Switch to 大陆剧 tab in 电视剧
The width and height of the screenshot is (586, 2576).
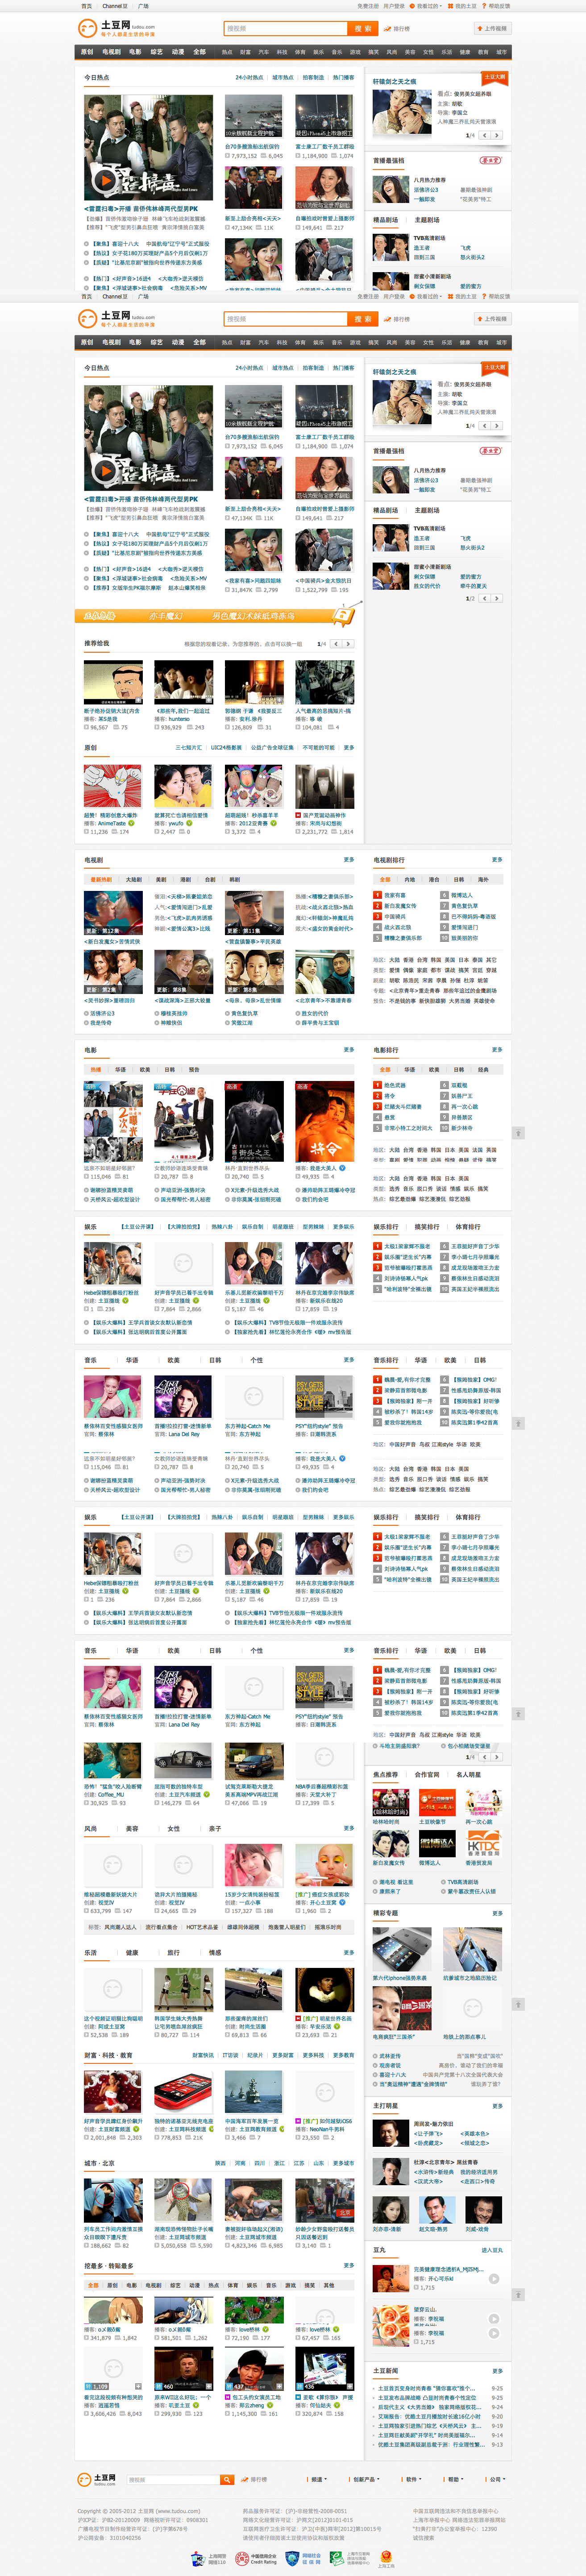[x=133, y=880]
